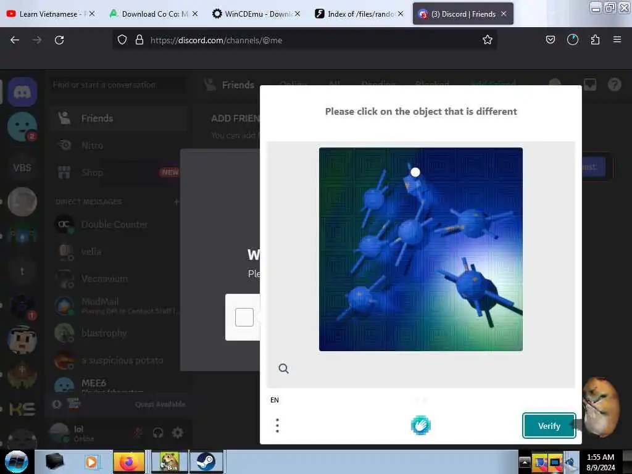This screenshot has height=474, width=632.
Task: Change captcha language from EN
Action: coord(275,400)
